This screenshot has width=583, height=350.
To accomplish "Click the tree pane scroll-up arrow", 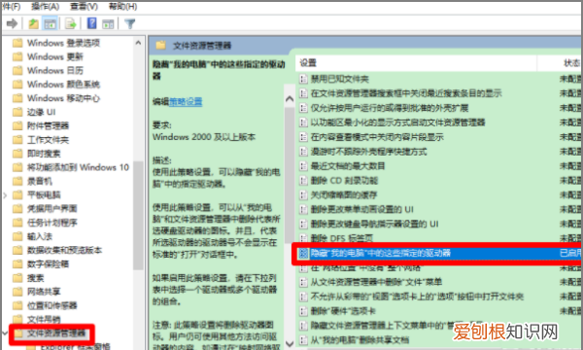I will click(138, 43).
